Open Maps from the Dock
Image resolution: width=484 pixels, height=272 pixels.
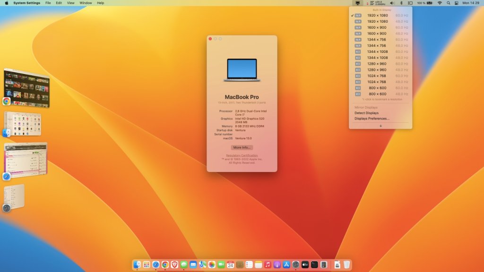(202, 264)
